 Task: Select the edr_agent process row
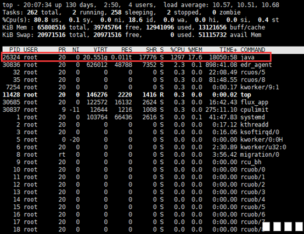click(x=137, y=65)
